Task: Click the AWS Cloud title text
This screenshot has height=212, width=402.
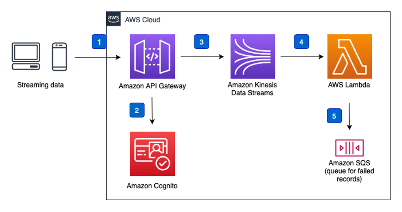Action: click(142, 20)
